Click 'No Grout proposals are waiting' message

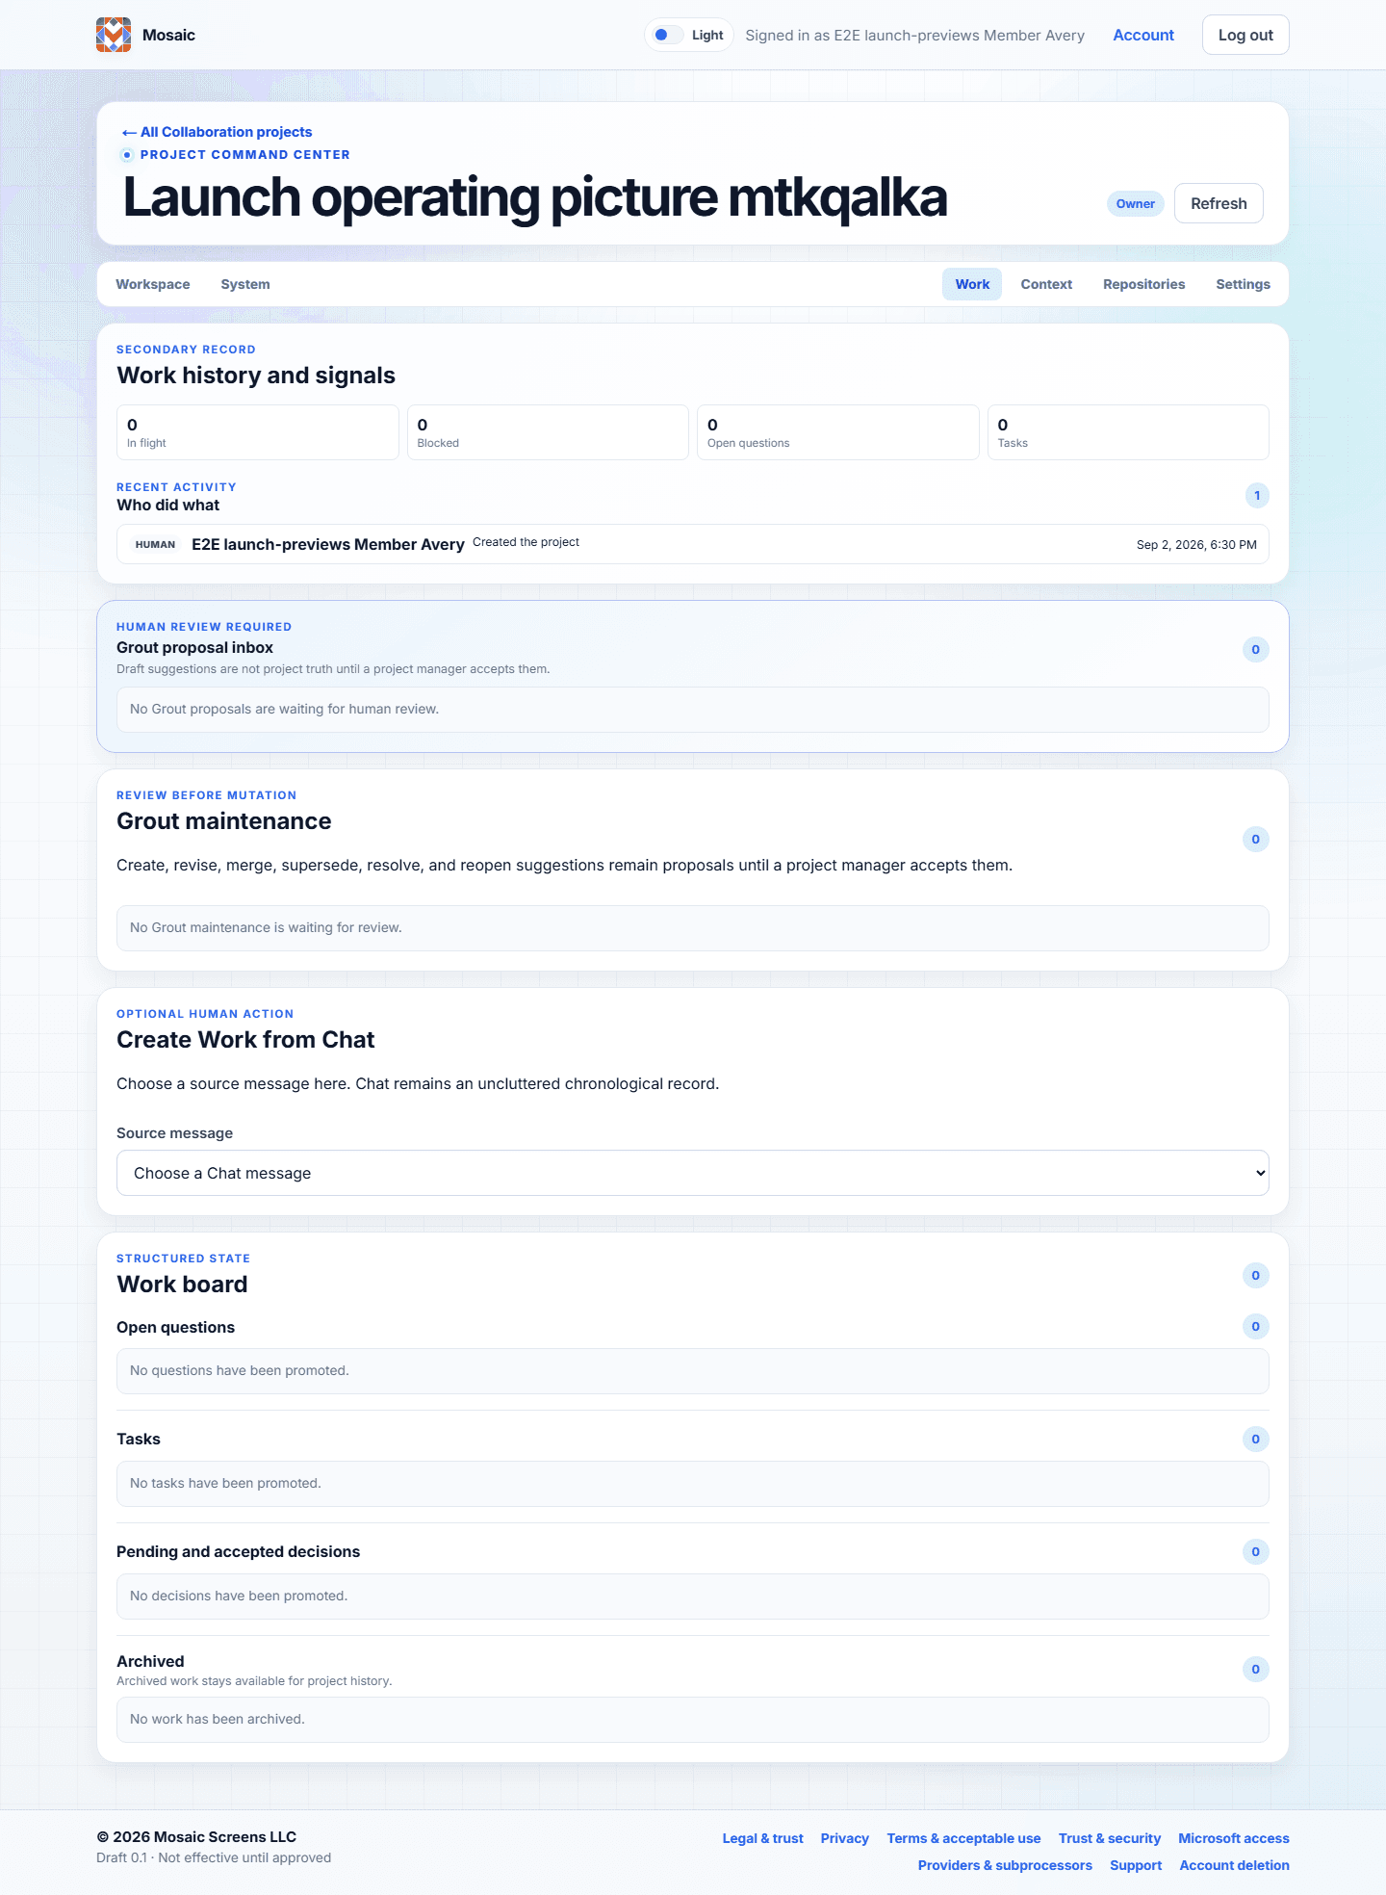pyautogui.click(x=284, y=709)
